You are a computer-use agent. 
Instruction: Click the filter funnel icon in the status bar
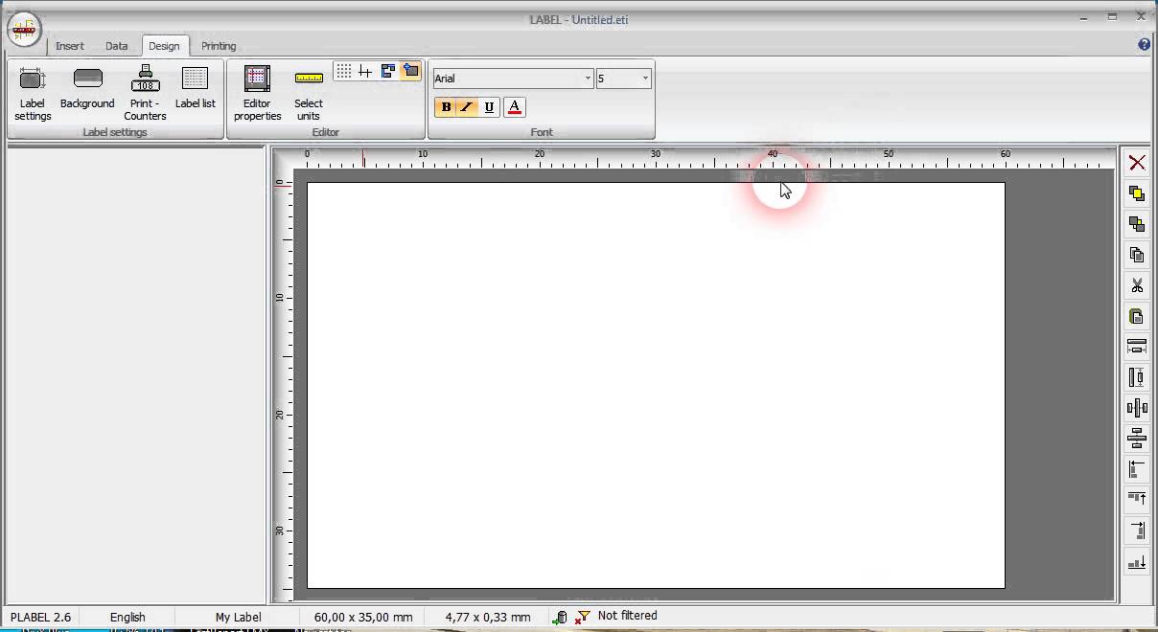tap(582, 618)
